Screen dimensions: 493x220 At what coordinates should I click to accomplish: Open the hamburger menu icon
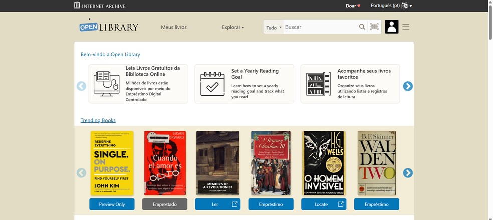point(406,27)
